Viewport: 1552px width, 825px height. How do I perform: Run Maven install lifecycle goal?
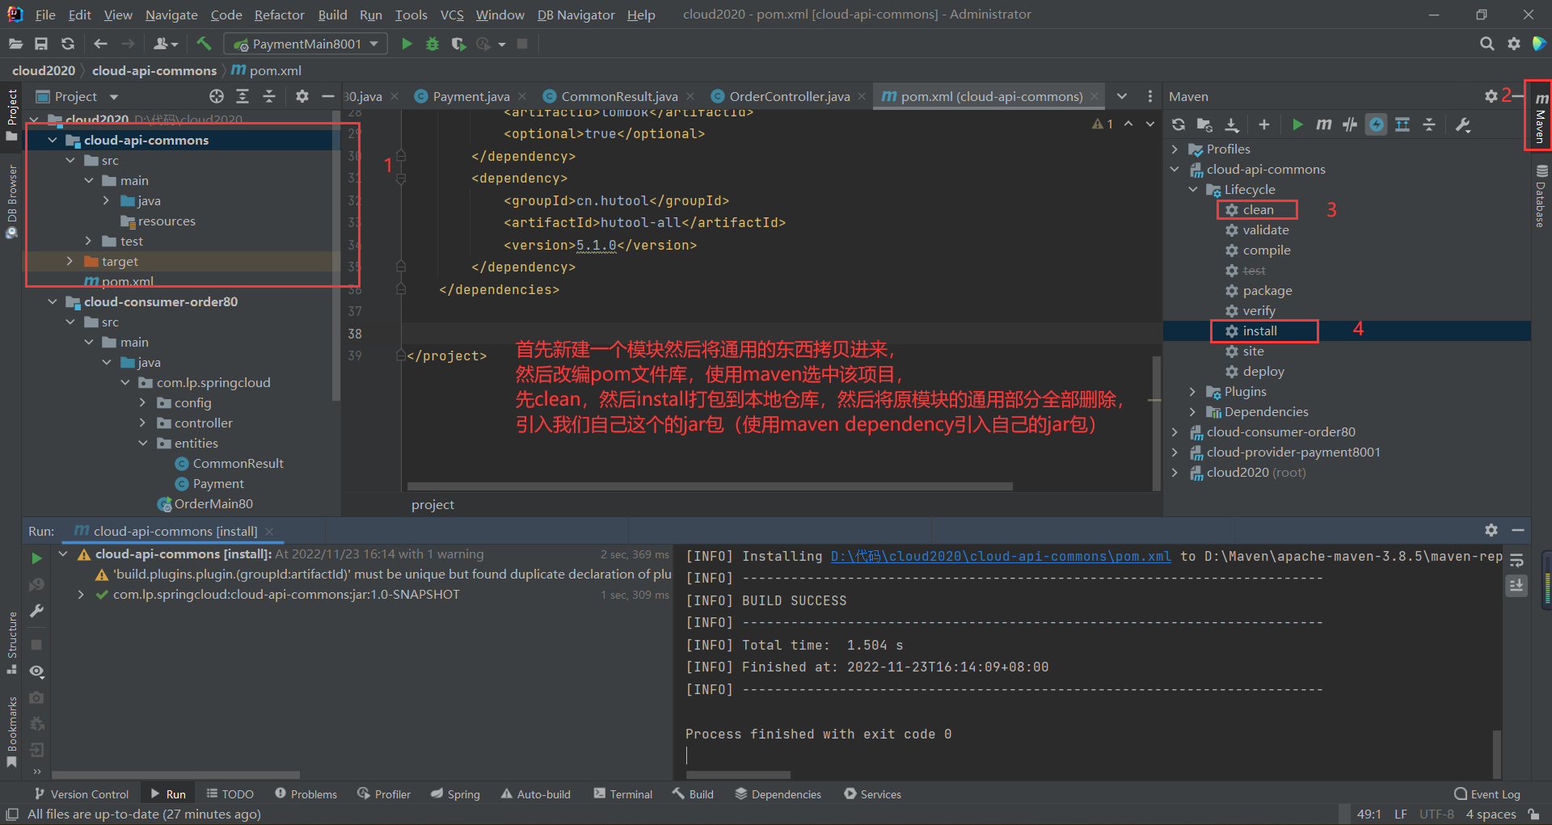[x=1259, y=331]
